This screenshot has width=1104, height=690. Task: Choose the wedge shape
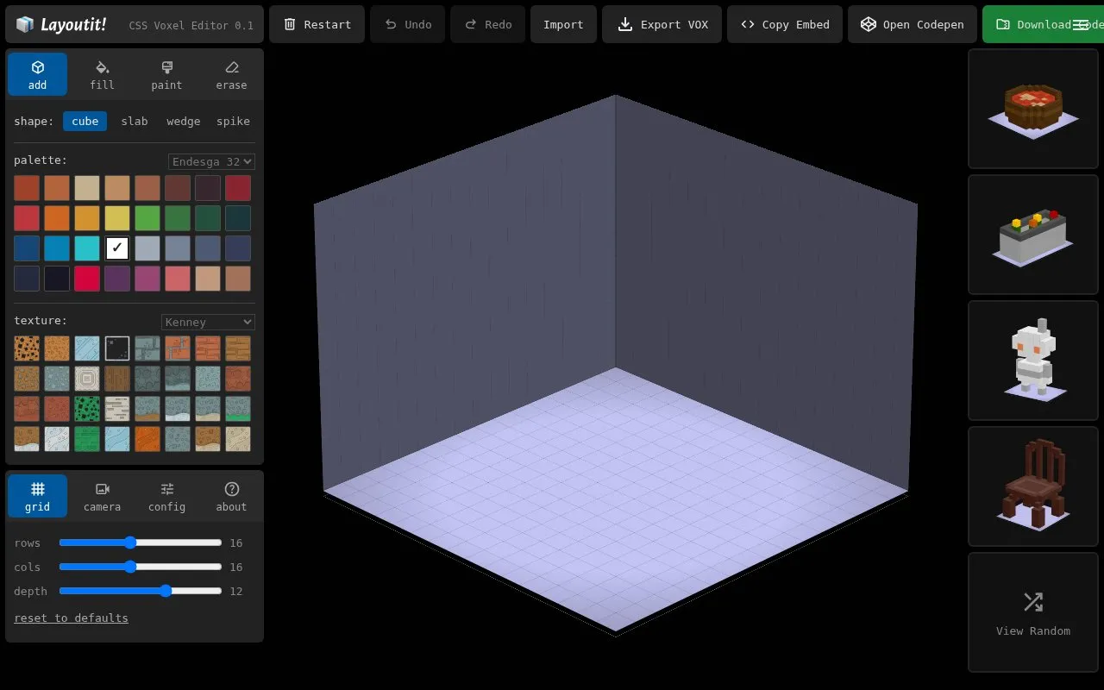tap(183, 121)
